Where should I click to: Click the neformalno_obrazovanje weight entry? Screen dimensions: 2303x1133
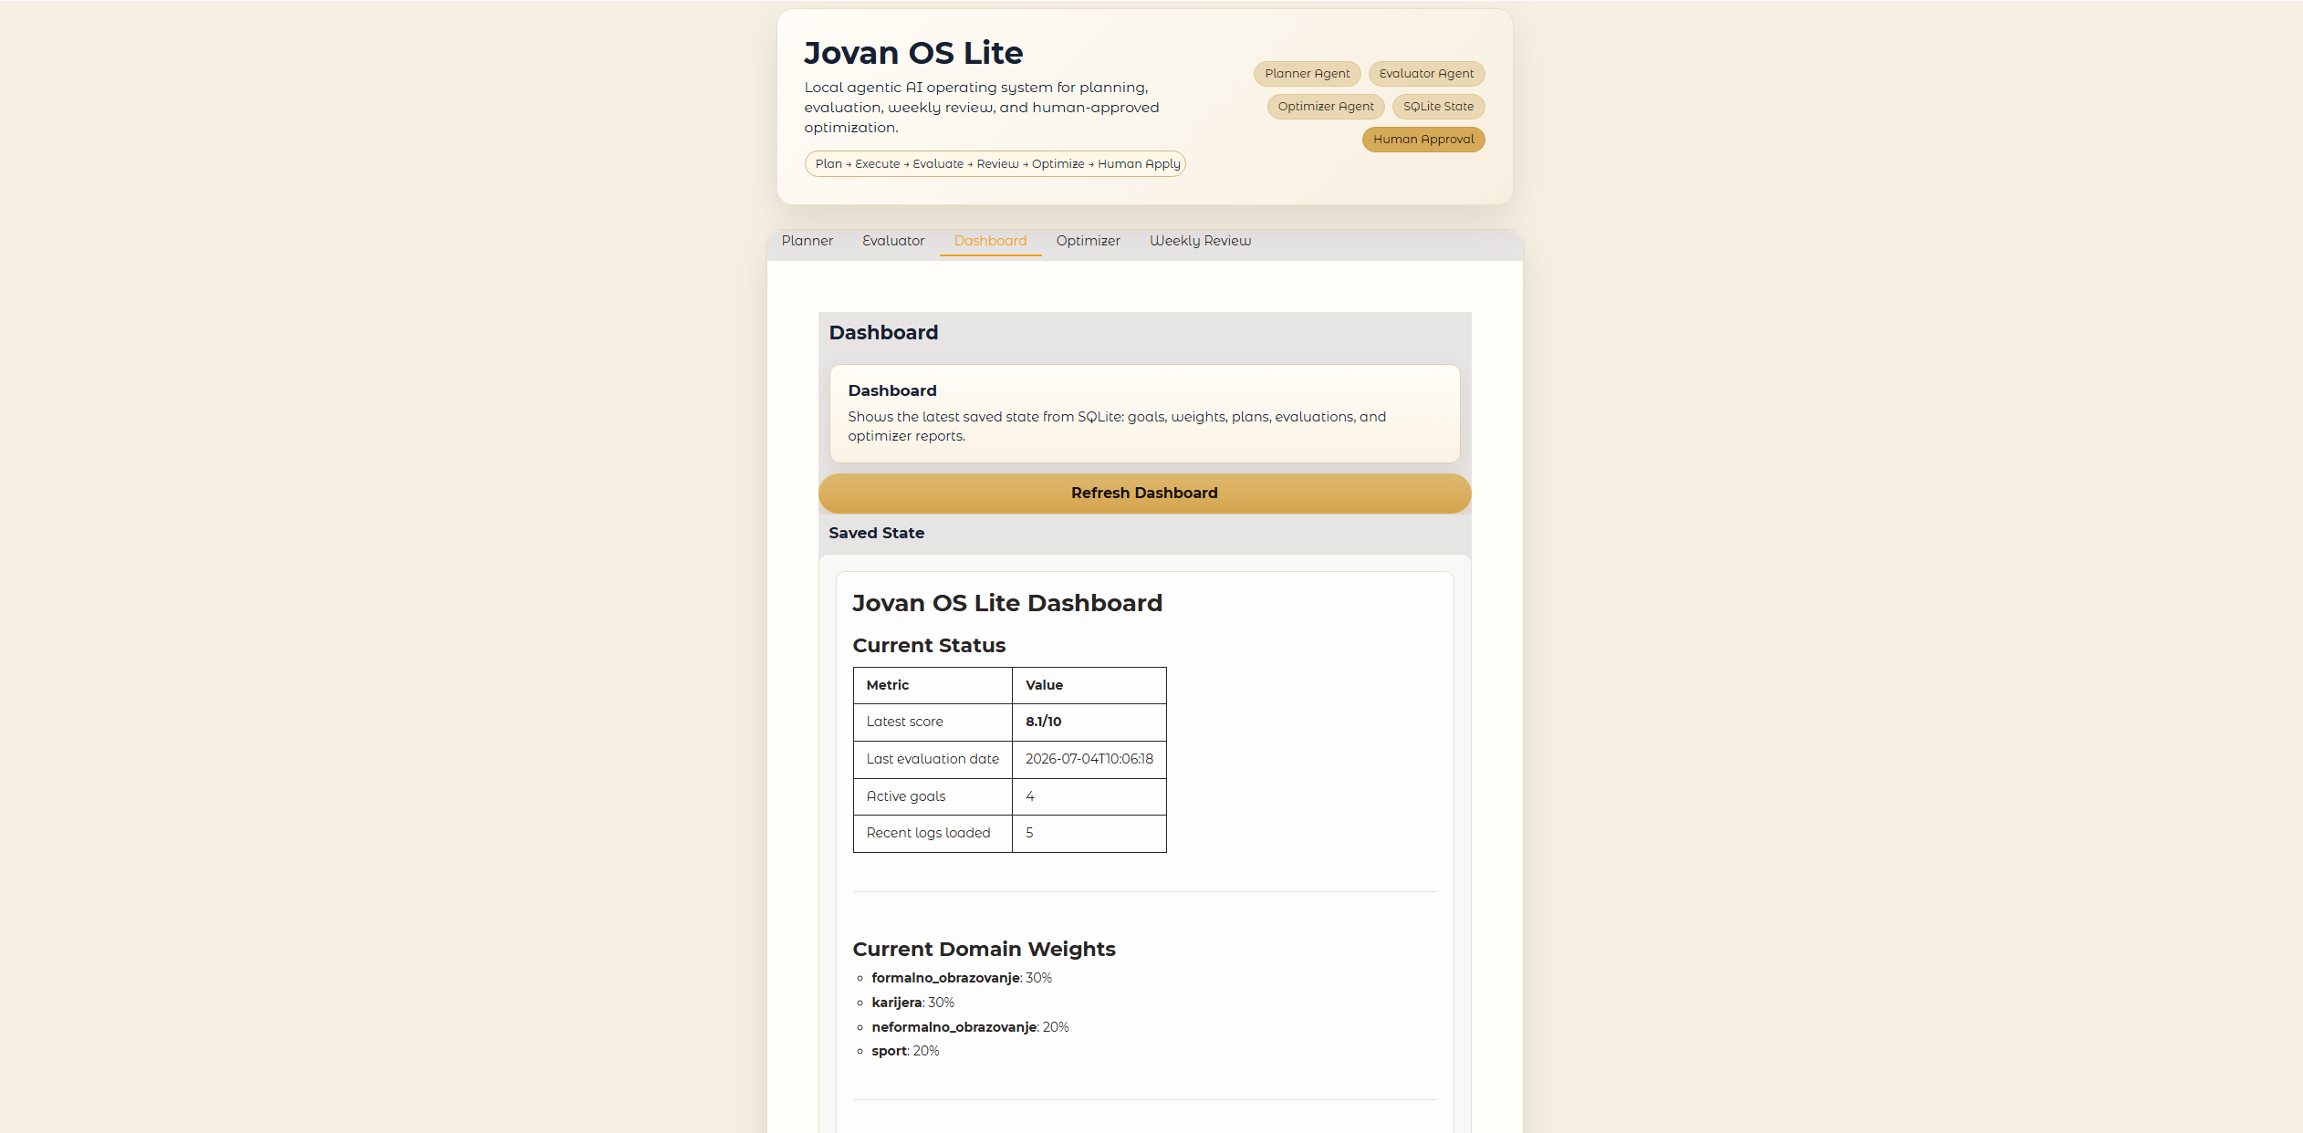tap(970, 1027)
